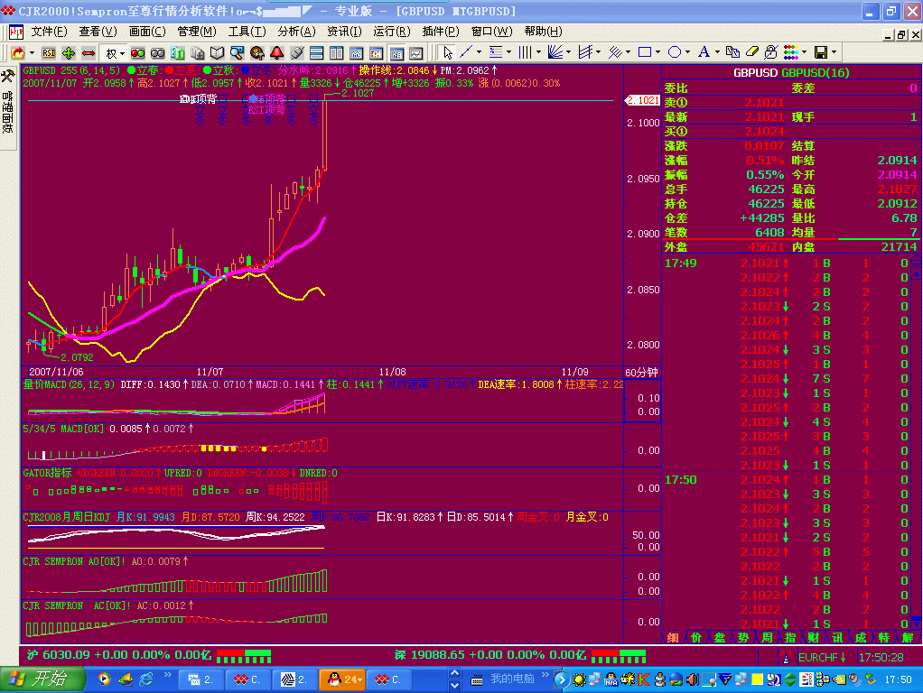
Task: Open the 查看(V) menu
Action: [98, 32]
